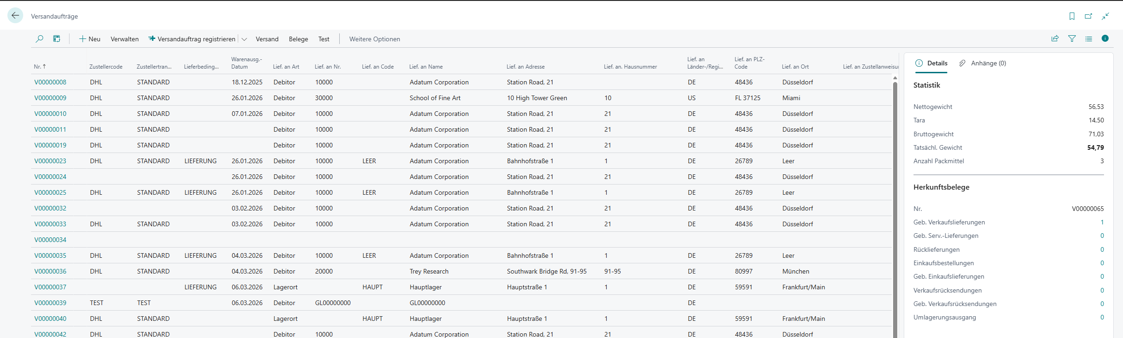Select Trey Research name cell
Viewport: 1123px width, 338px height.
click(x=429, y=271)
